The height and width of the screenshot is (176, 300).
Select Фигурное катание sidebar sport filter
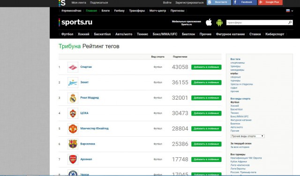(241, 120)
